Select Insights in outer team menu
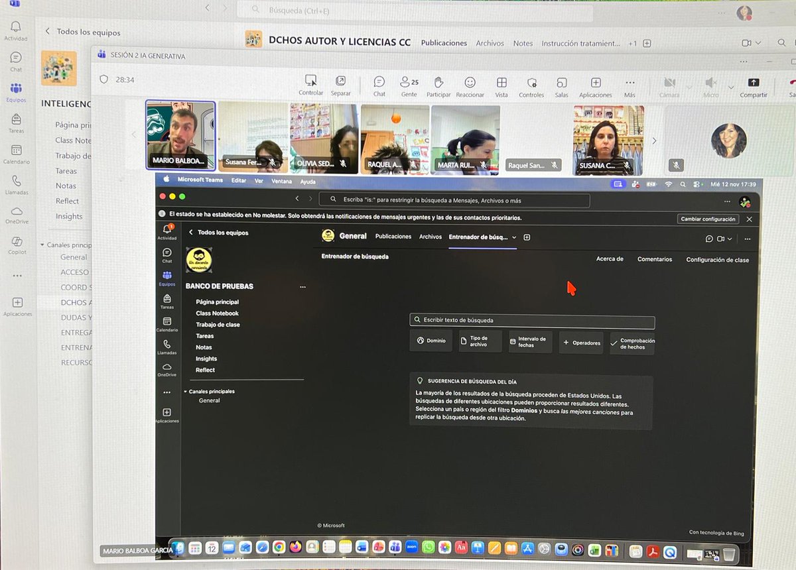This screenshot has width=796, height=570. [69, 216]
